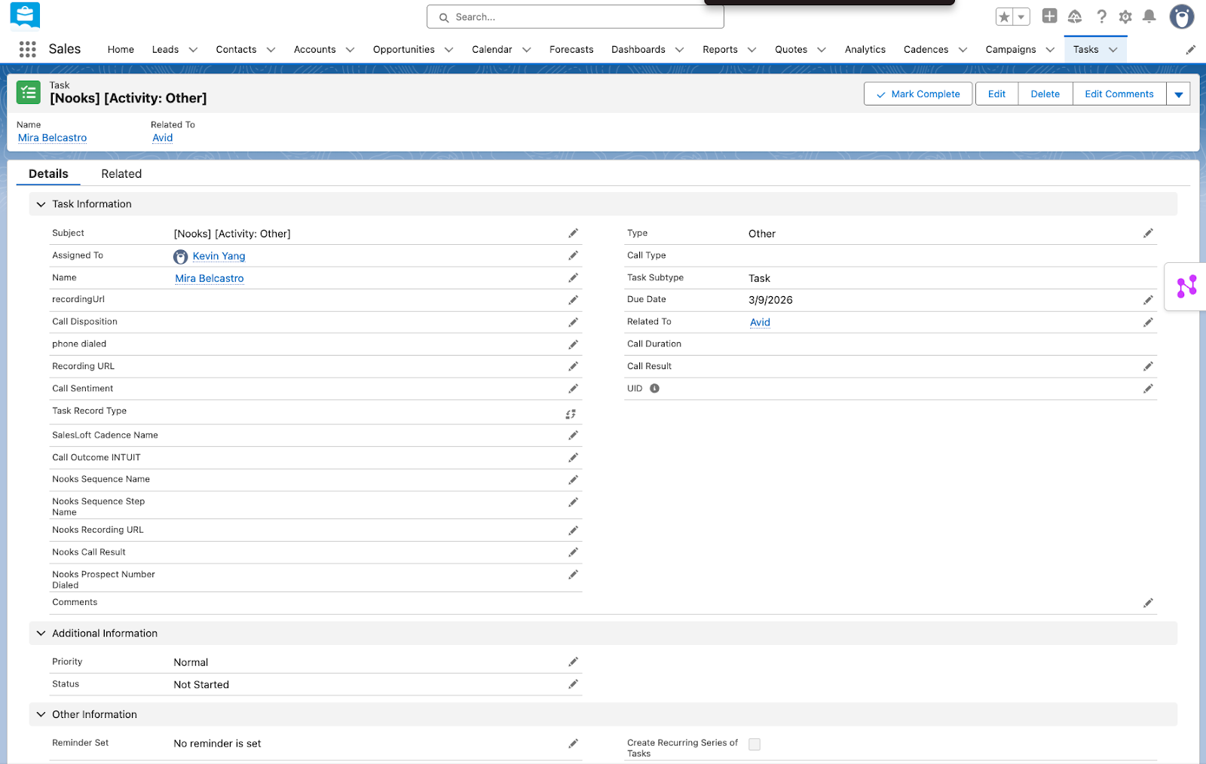Click the Nooks side panel icon
Image resolution: width=1206 pixels, height=764 pixels.
point(1186,286)
